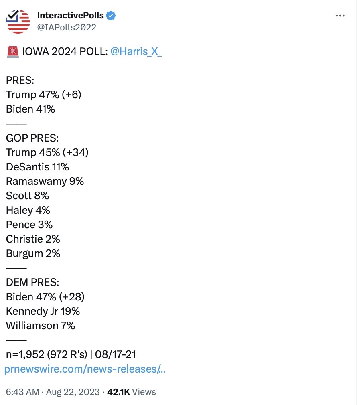
Task: View the 42.1K Views count
Action: tap(132, 392)
